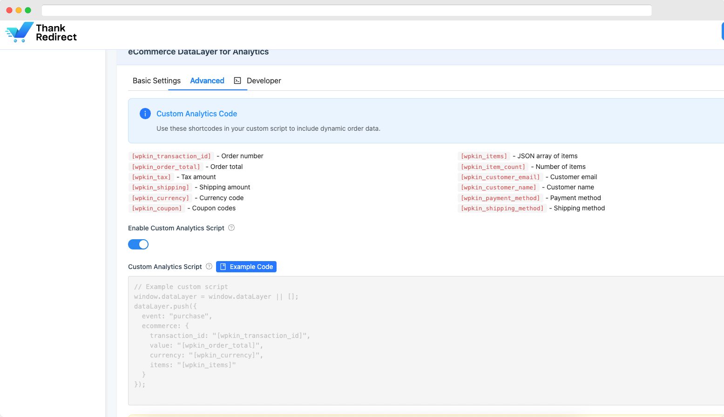Click the Thank Redirect logo icon

18,33
